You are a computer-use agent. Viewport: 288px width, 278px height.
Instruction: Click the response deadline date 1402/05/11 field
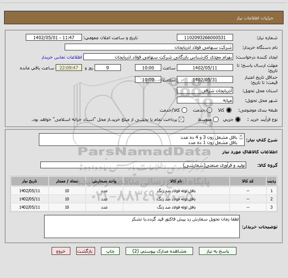[205, 68]
